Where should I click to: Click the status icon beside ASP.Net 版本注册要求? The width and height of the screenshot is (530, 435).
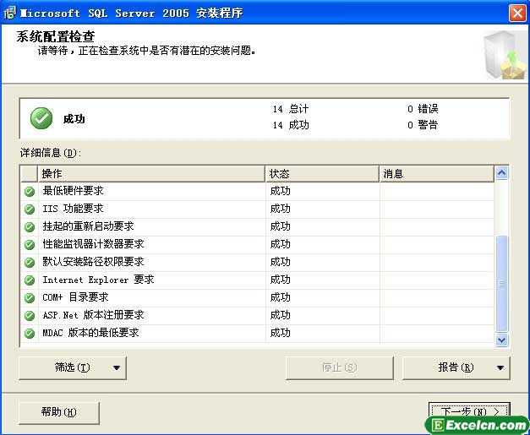tap(30, 316)
